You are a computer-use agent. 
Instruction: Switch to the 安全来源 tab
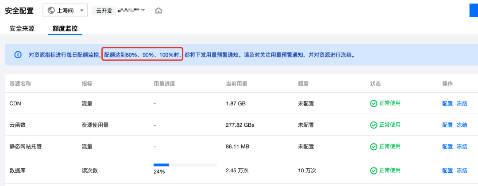[x=22, y=29]
